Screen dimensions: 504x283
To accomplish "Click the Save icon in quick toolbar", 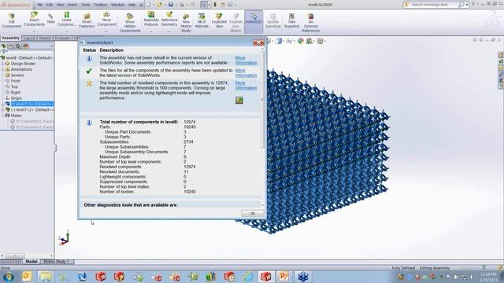I will (x=171, y=5).
